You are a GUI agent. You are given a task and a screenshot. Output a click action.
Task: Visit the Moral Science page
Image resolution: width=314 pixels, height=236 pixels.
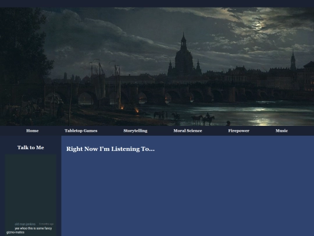(x=188, y=131)
